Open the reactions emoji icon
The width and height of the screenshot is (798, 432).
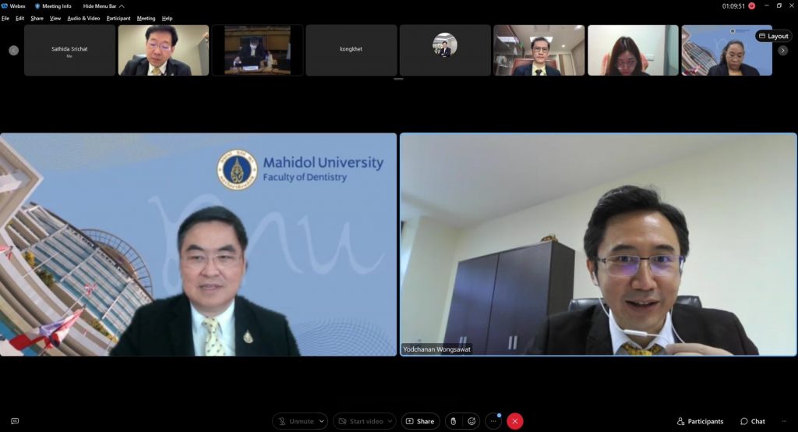[x=471, y=421]
